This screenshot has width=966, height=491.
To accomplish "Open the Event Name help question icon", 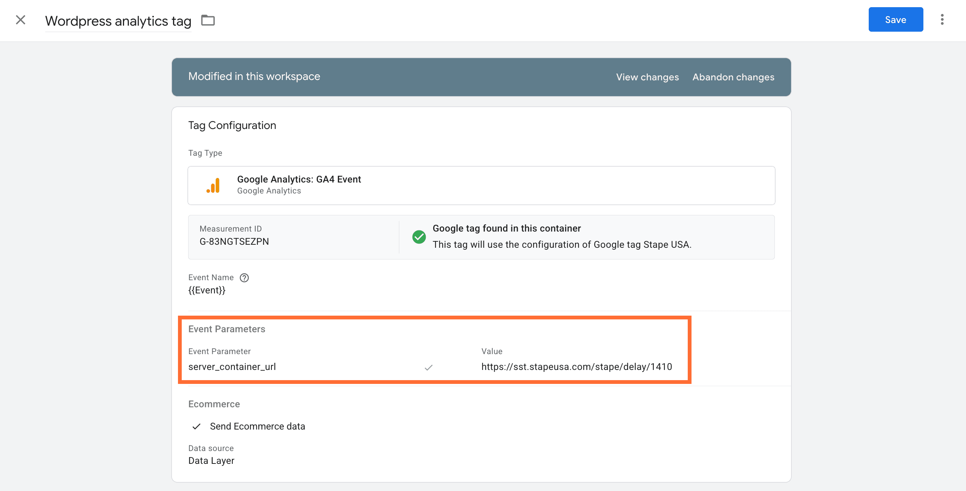I will tap(244, 278).
